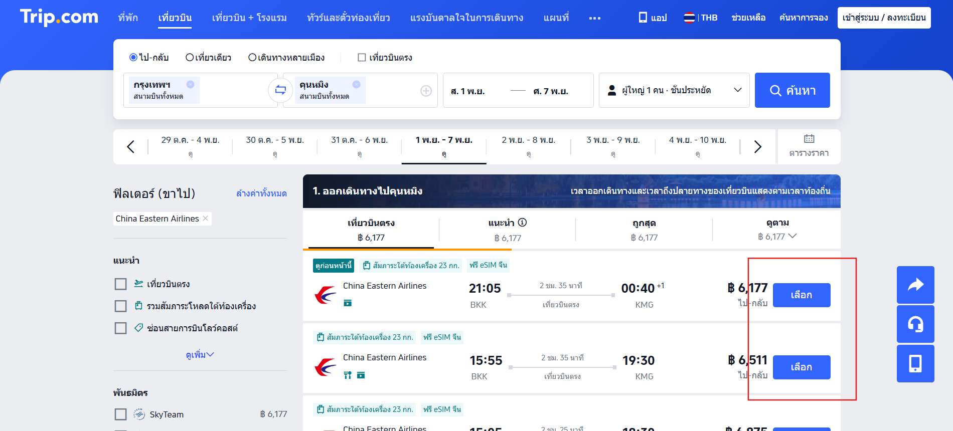Tick the direct flights checkbox in search form
This screenshot has width=953, height=431.
click(362, 58)
